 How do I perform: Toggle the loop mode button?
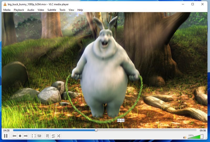click(53, 136)
